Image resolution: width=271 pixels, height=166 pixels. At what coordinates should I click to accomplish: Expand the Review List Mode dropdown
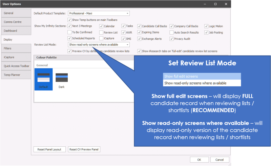tap(127, 45)
